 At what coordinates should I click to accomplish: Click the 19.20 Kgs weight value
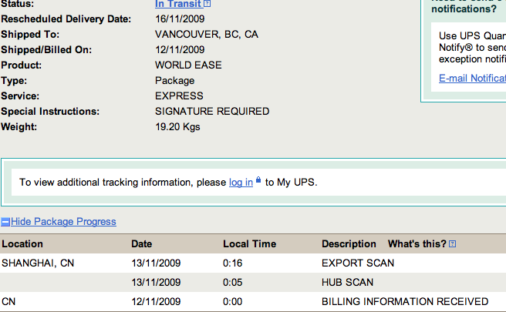pos(177,127)
